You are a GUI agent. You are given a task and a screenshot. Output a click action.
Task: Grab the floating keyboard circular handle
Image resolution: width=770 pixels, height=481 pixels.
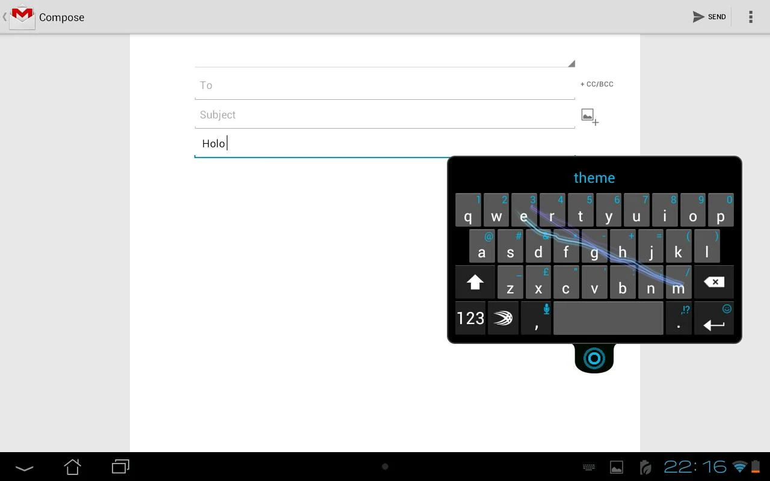point(594,358)
